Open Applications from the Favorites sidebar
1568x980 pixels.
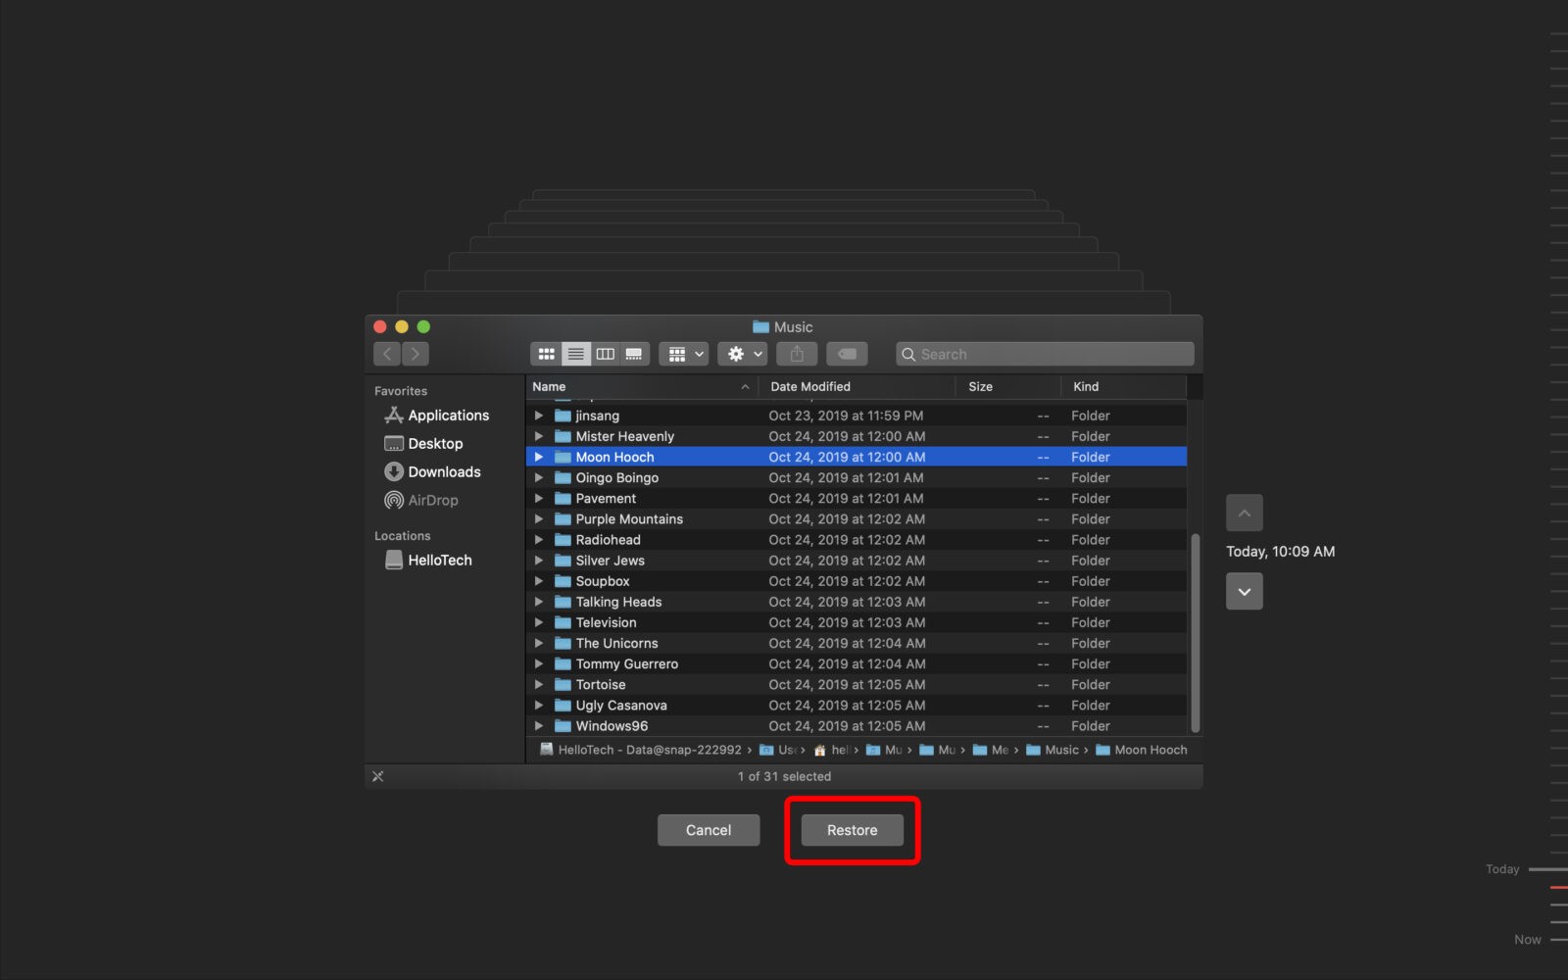[447, 415]
